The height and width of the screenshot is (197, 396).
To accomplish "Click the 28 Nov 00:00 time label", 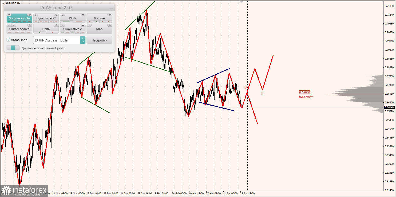I will click(x=77, y=194).
